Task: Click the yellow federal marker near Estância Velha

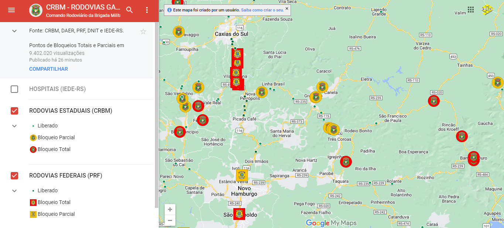Action: click(242, 175)
